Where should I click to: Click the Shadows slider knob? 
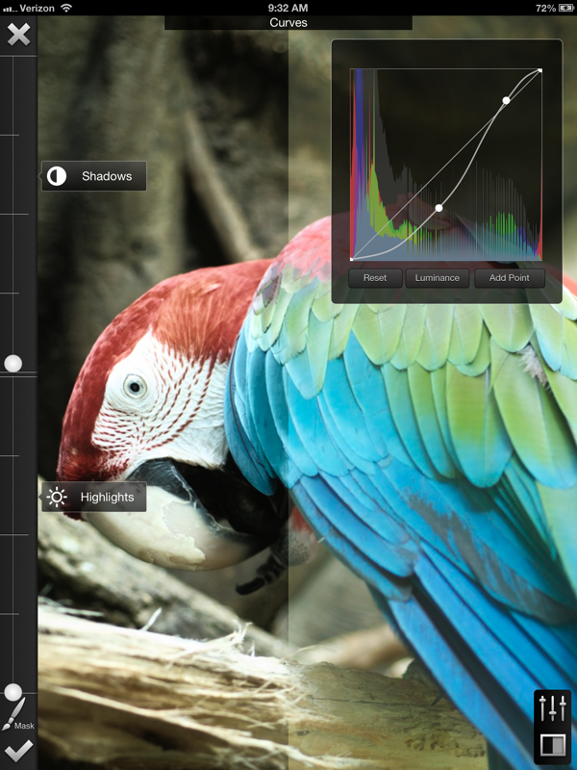click(x=13, y=364)
